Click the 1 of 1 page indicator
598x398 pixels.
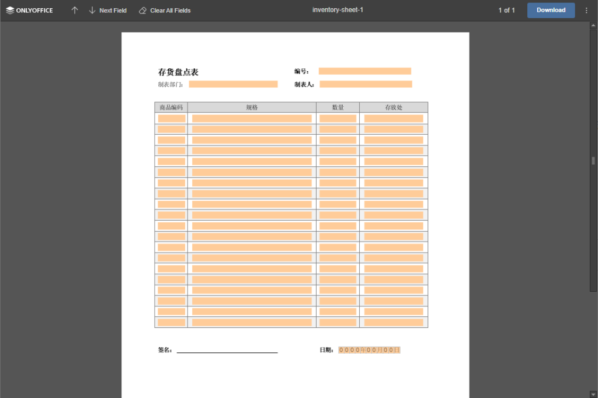click(x=506, y=10)
